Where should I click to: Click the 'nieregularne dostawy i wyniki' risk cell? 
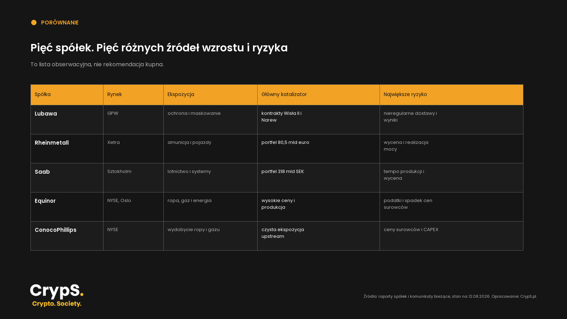click(451, 120)
